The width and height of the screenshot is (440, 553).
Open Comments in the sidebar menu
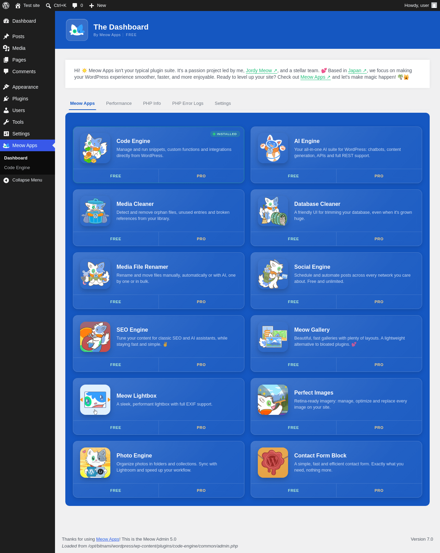point(27,71)
